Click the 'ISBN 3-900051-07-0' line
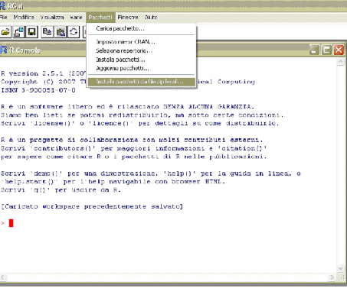347x288 pixels. [x=38, y=90]
